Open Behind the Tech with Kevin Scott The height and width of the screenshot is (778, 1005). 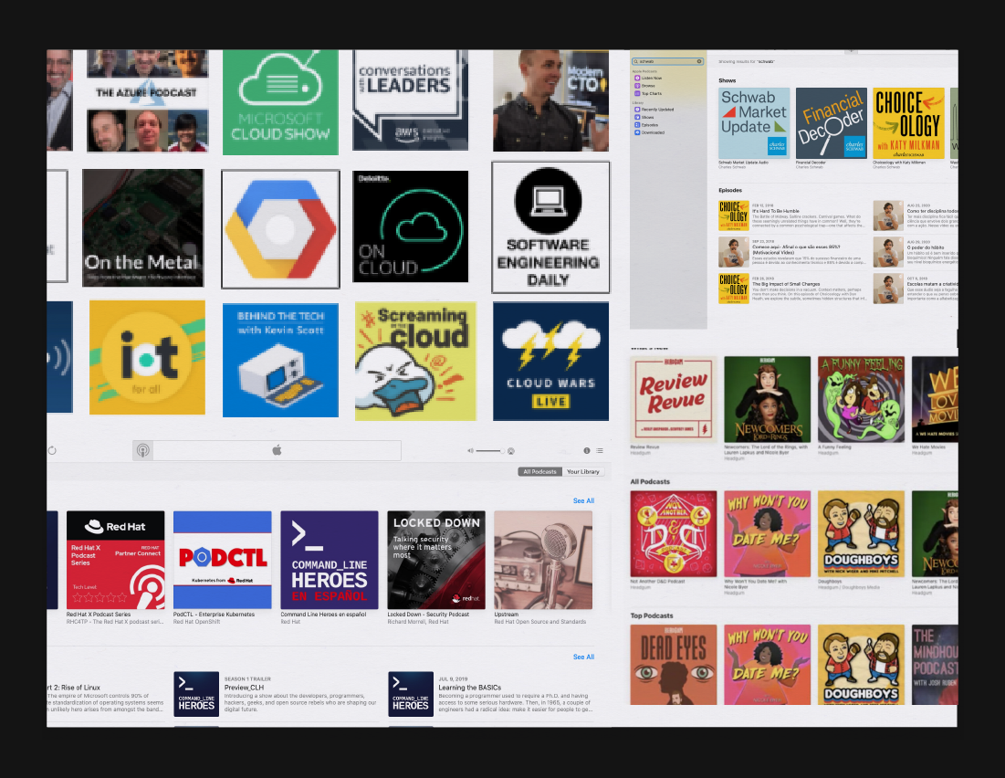[x=280, y=361]
